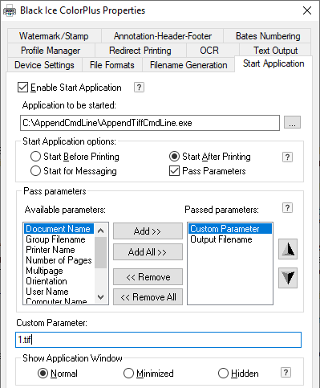Switch to the File Formats tab

[x=112, y=65]
